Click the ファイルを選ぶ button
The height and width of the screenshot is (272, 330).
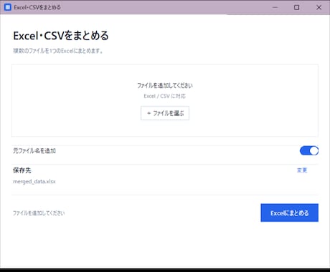165,113
